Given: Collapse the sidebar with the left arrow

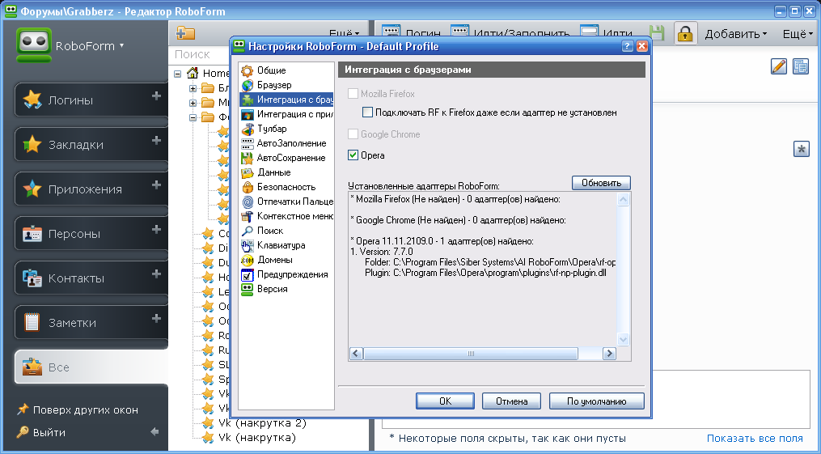Looking at the screenshot, I should (x=154, y=432).
